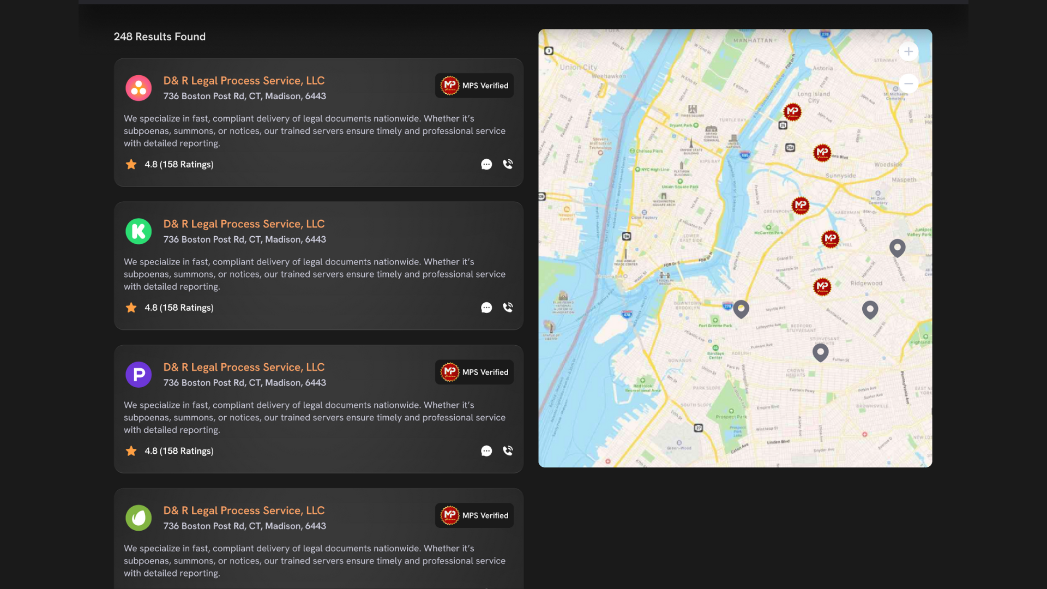1047x589 pixels.
Task: Call the first D& R Legal listing
Action: click(508, 164)
